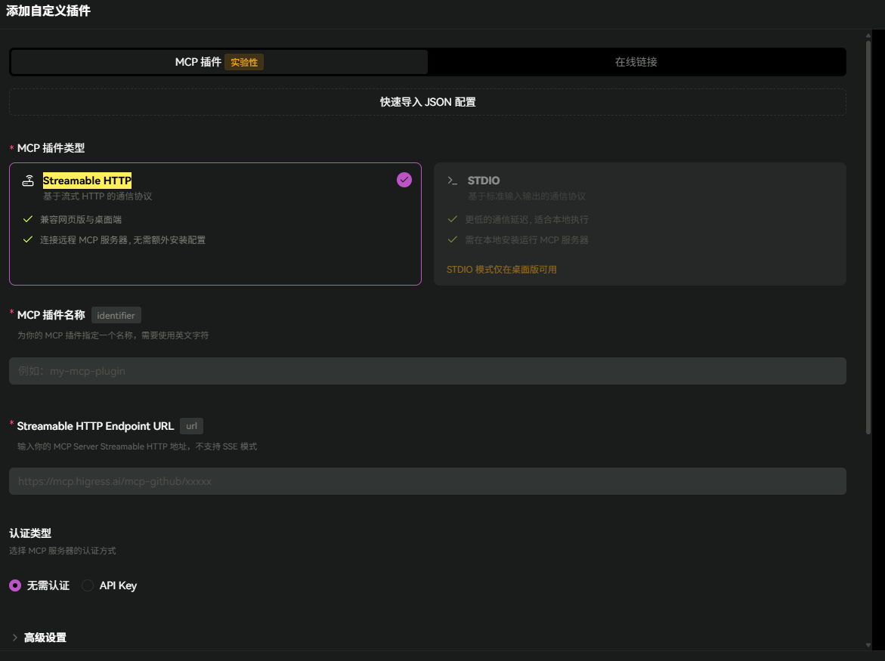Click the 实验性 experimental badge
The image size is (885, 661).
pyautogui.click(x=244, y=62)
